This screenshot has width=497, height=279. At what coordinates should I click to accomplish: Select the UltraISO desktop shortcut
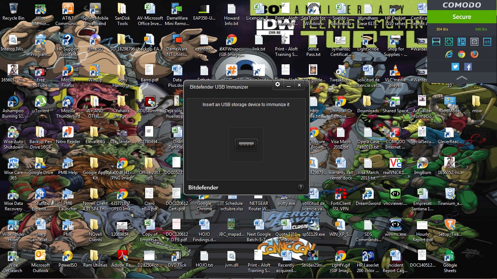pyautogui.click(x=95, y=43)
